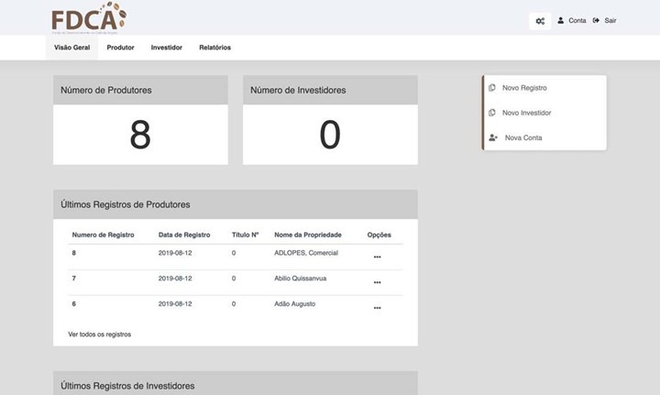
Task: Go to the Investidor tab
Action: (166, 48)
